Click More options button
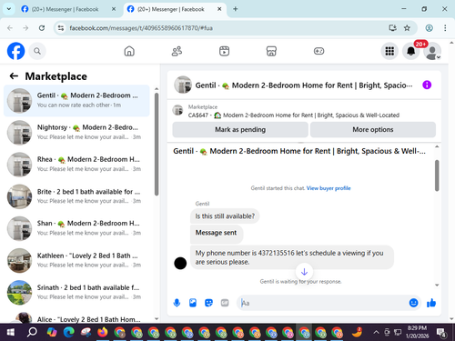Image resolution: width=455 pixels, height=341 pixels. (x=373, y=129)
